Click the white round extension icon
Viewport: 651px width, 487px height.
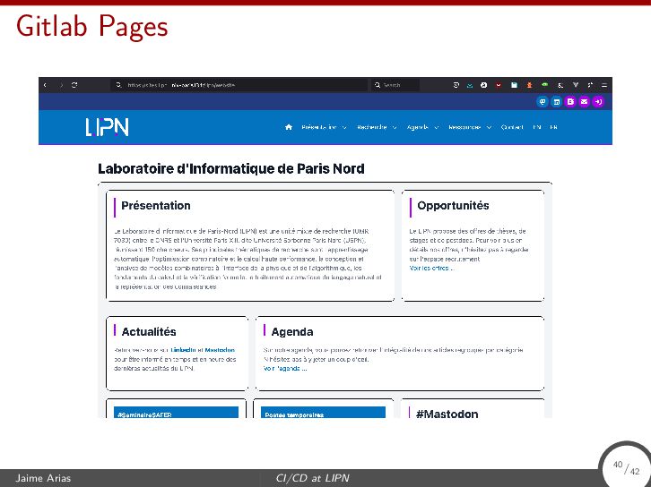pos(483,85)
